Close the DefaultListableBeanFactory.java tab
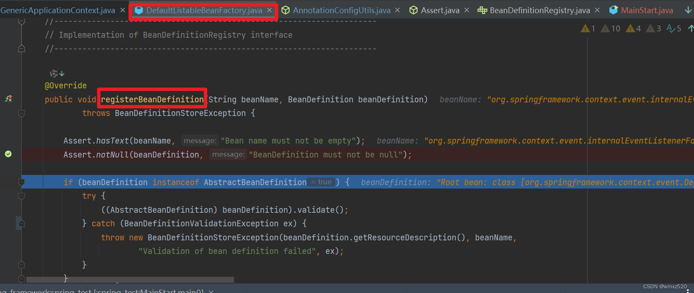Viewport: 694px width, 293px height. (x=269, y=10)
